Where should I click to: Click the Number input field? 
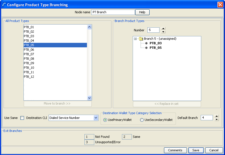click(153, 30)
